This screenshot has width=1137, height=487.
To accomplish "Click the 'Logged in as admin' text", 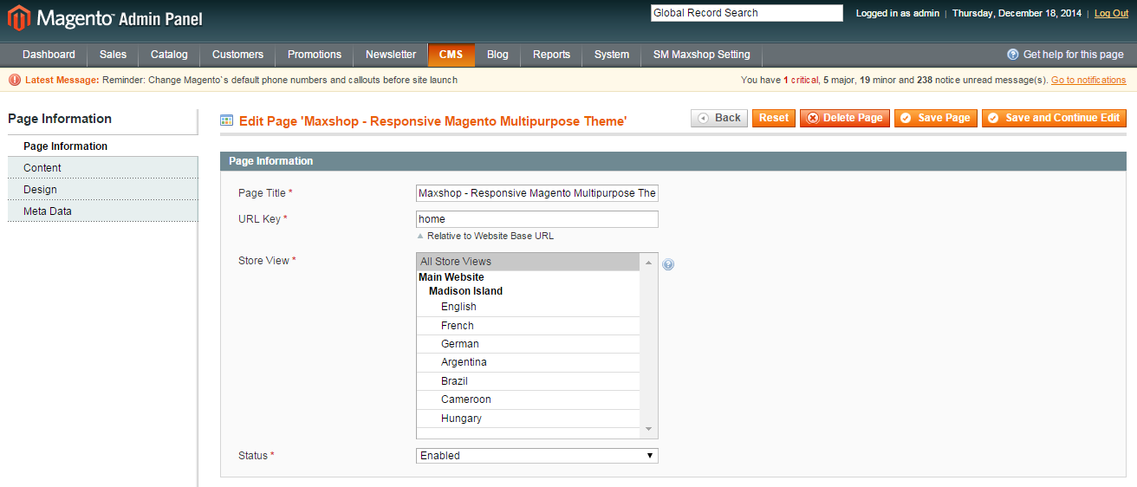I will click(898, 13).
